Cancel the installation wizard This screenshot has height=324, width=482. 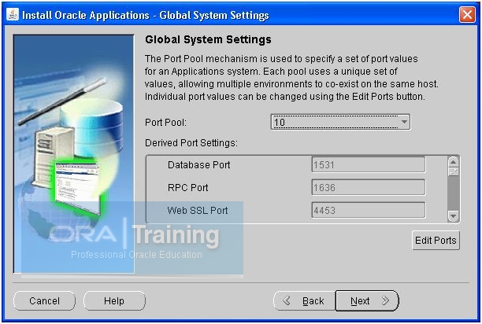tap(45, 300)
